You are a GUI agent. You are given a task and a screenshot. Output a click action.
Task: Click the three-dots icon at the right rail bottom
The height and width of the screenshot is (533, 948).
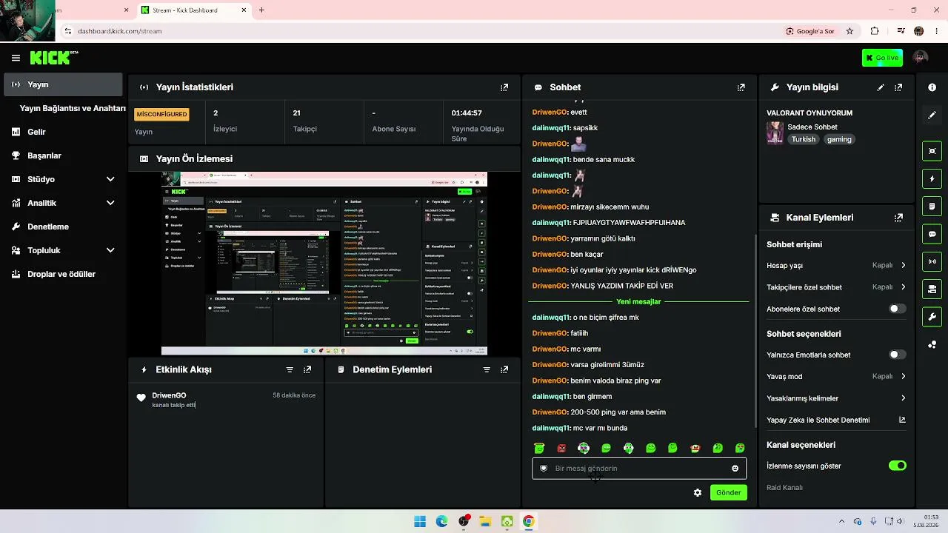[x=932, y=344]
